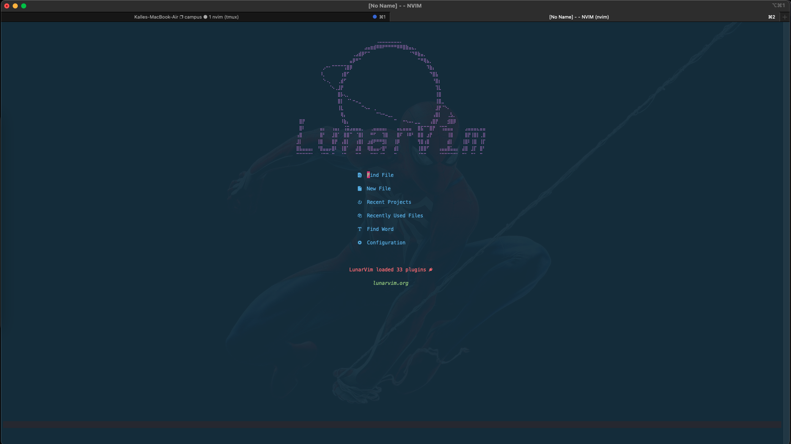This screenshot has width=791, height=444.
Task: Click the [No Name] - - NVIM window title
Action: click(x=395, y=5)
